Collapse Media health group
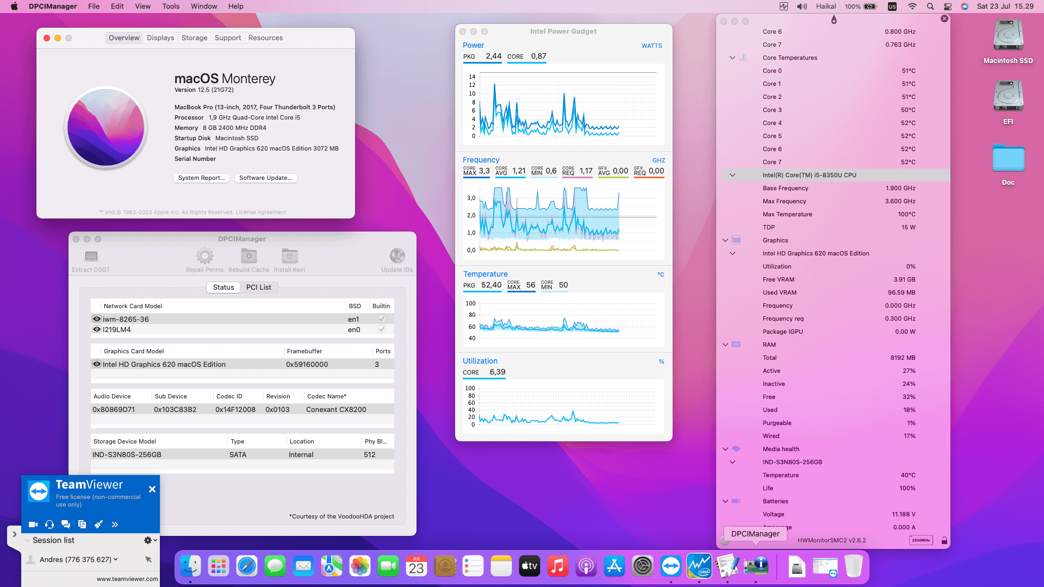Screen dimensions: 1044x587 (x=725, y=449)
